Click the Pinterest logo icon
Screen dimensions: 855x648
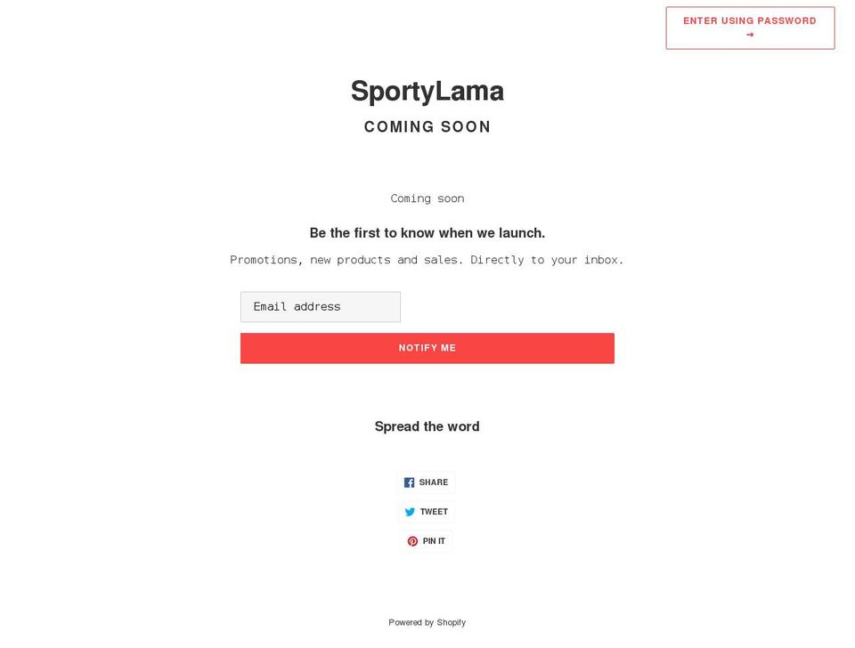pos(412,541)
